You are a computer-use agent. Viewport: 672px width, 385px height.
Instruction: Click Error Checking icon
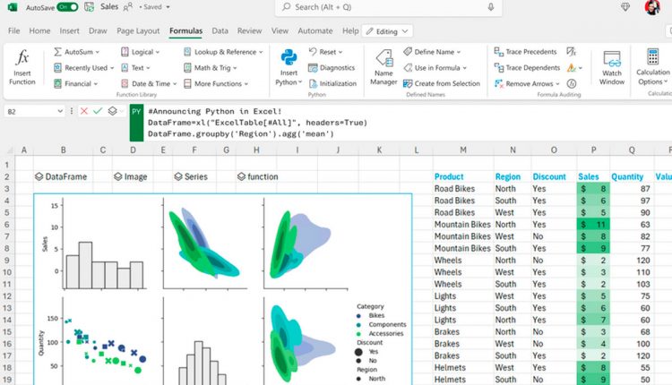(x=572, y=68)
